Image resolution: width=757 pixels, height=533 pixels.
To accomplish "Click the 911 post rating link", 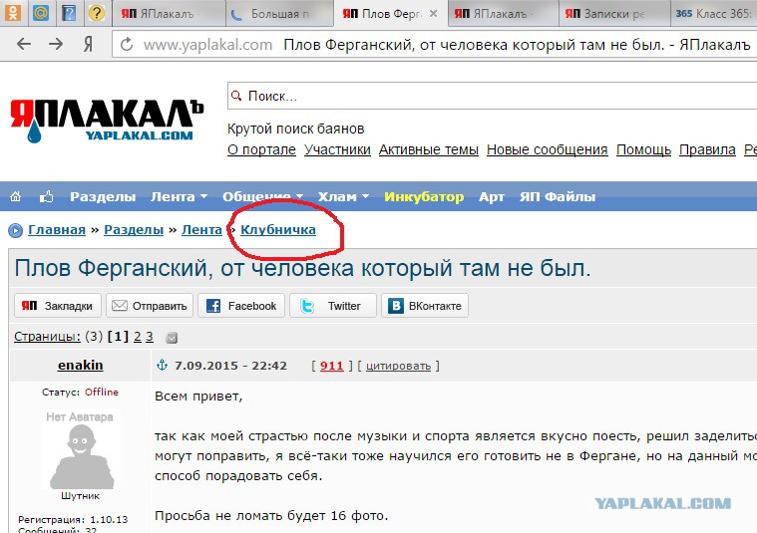I will (332, 366).
